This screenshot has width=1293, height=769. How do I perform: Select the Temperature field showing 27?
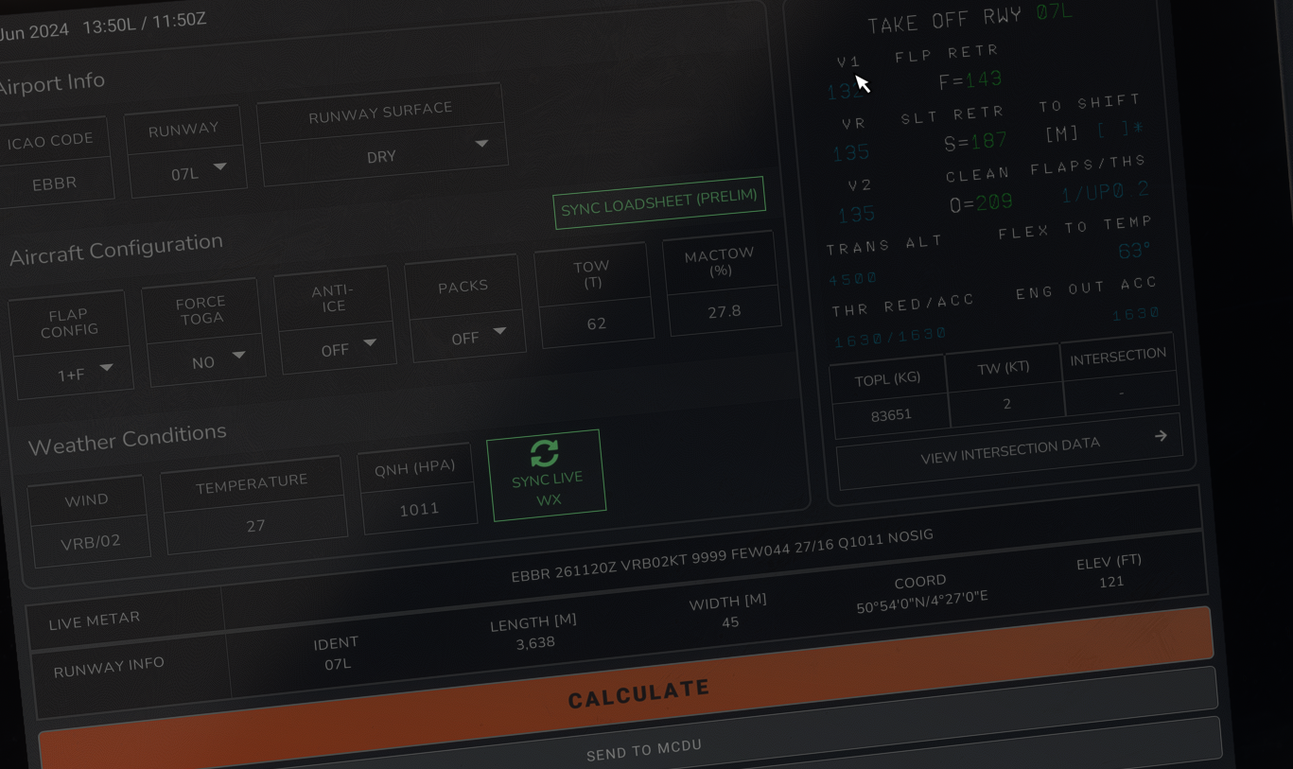[255, 525]
